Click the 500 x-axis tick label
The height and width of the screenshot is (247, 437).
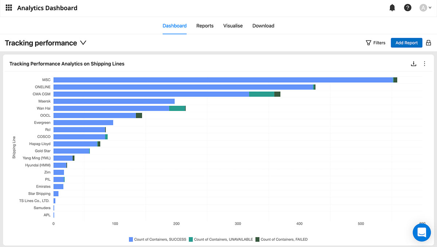coord(361,224)
